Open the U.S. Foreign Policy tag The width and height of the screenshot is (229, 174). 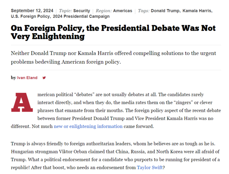[x=30, y=16]
